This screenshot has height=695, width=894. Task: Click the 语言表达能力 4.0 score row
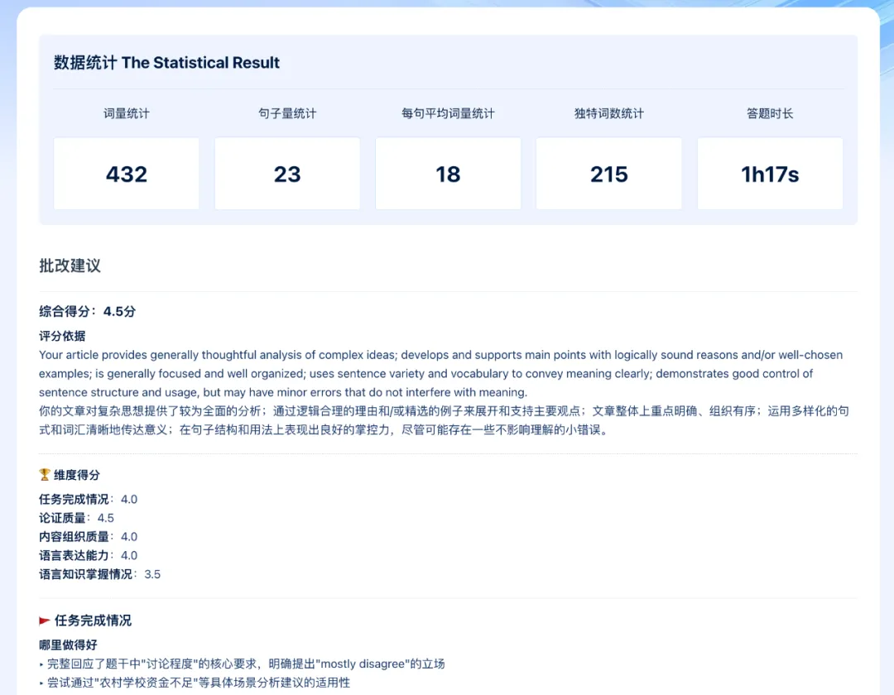point(88,555)
